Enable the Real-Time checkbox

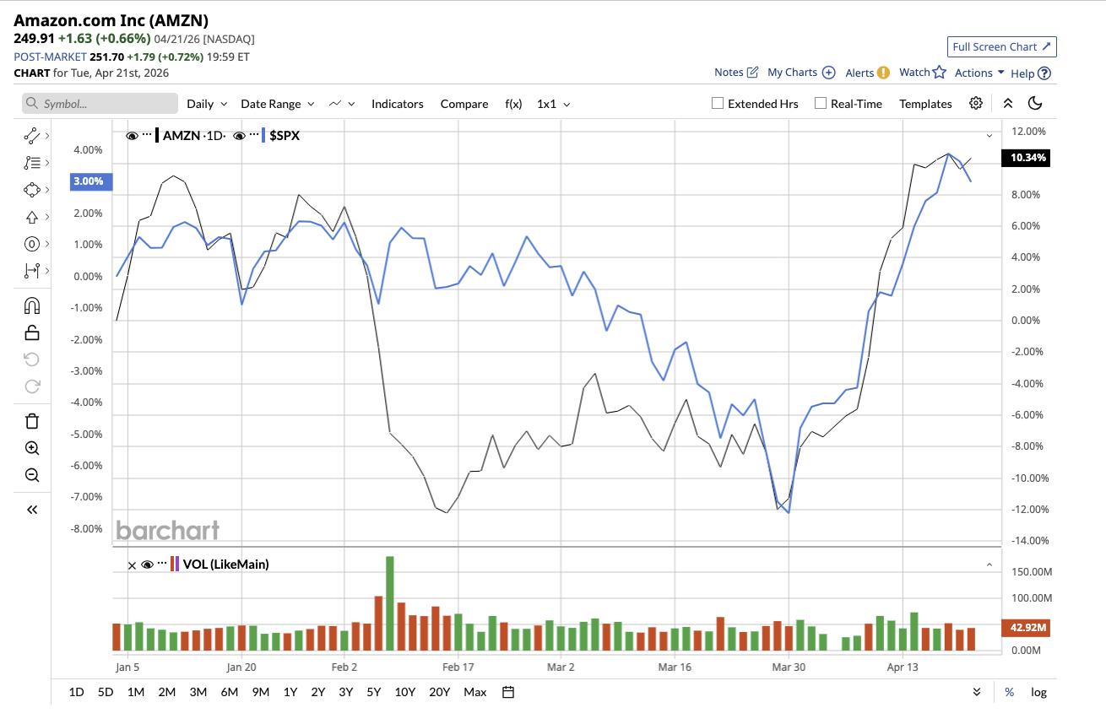tap(821, 104)
